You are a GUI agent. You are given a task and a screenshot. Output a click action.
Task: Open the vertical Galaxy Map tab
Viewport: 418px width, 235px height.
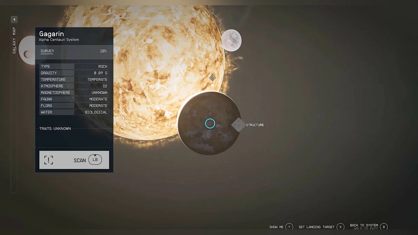(14, 40)
